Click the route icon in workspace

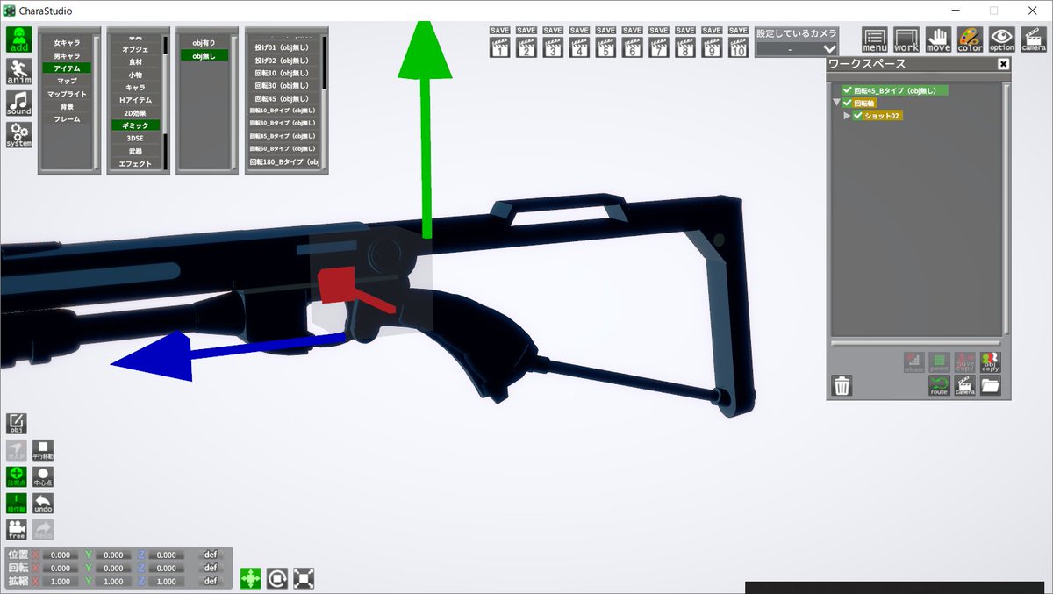pyautogui.click(x=939, y=386)
